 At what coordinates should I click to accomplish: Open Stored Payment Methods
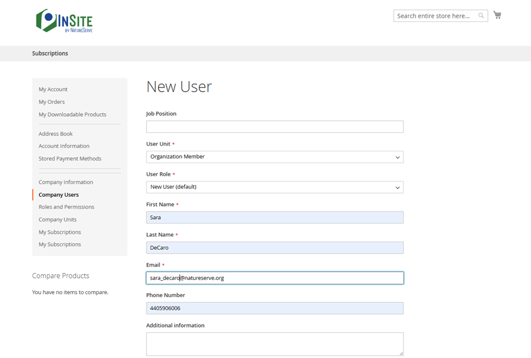tap(70, 158)
